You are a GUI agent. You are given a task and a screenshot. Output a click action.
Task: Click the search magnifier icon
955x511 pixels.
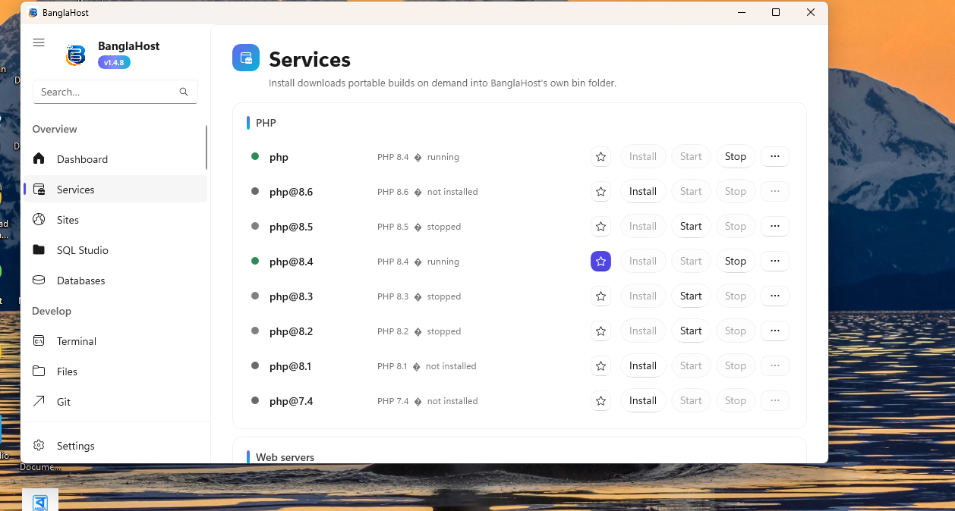184,92
